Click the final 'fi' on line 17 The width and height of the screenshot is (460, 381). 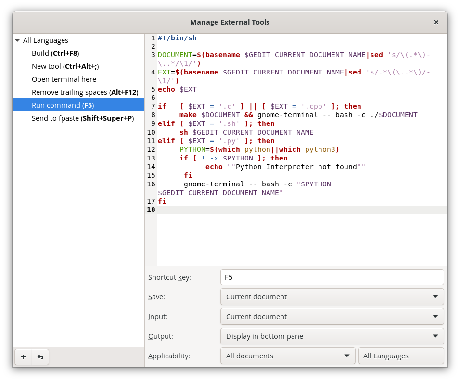[162, 201]
